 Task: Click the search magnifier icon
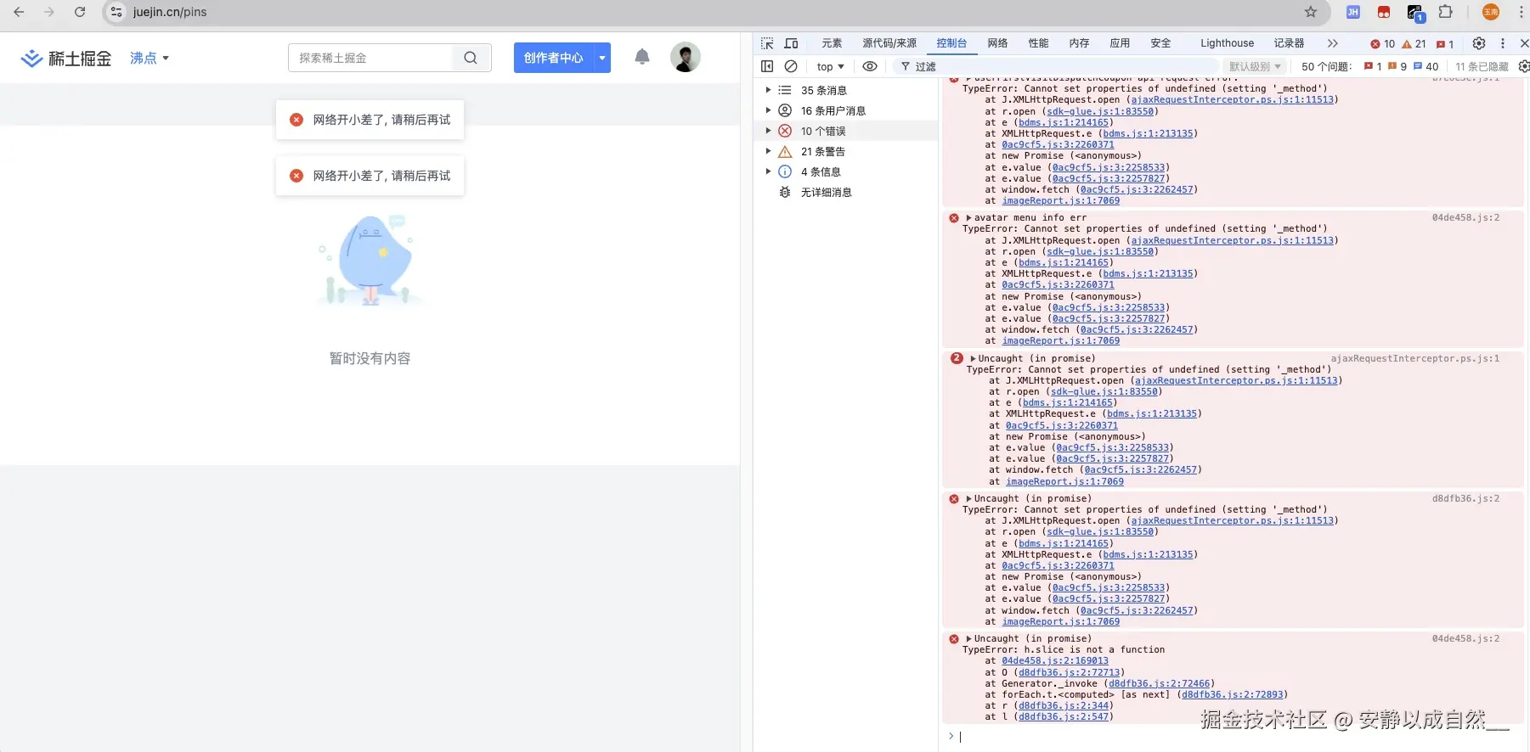pyautogui.click(x=471, y=58)
